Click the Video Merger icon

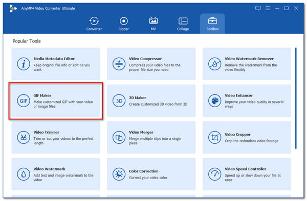coord(119,137)
